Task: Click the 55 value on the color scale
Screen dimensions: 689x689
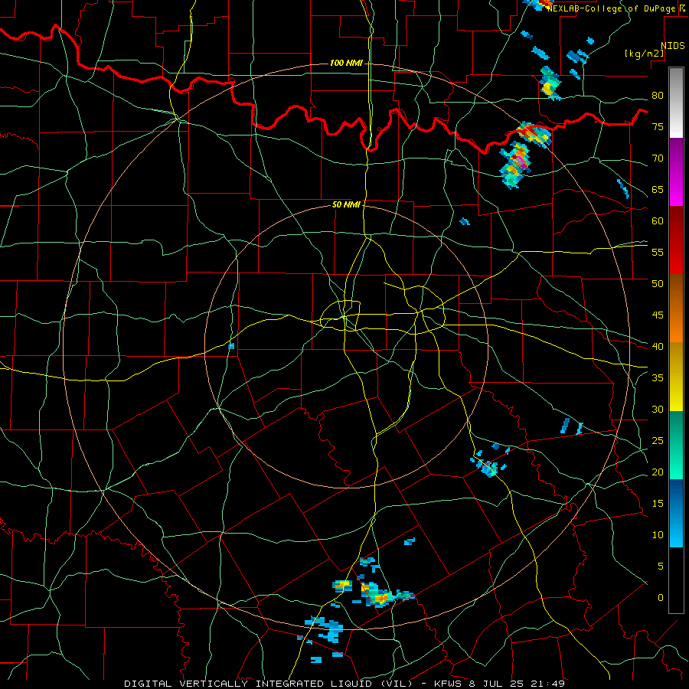Action: (x=658, y=252)
